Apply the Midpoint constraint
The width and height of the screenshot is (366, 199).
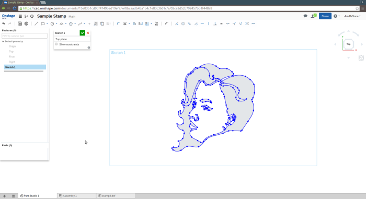[x=227, y=24]
